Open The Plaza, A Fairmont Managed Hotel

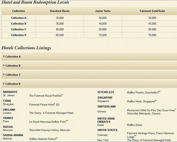[x=149, y=140]
